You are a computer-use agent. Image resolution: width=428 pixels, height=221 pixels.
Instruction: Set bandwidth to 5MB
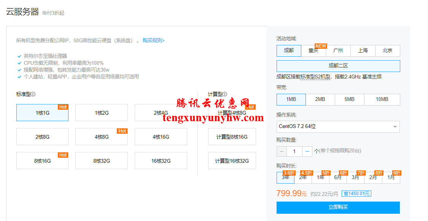click(x=349, y=99)
